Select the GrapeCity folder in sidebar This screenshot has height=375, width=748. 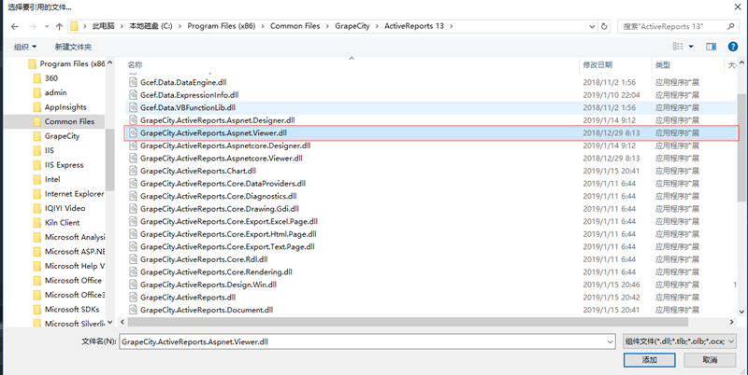coord(63,136)
